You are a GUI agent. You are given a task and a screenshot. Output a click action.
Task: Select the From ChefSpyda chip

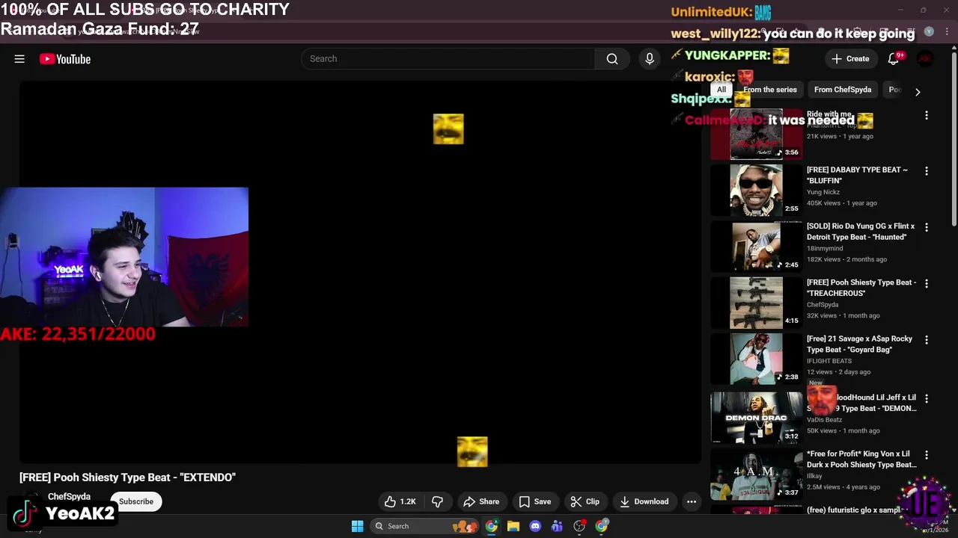[843, 90]
